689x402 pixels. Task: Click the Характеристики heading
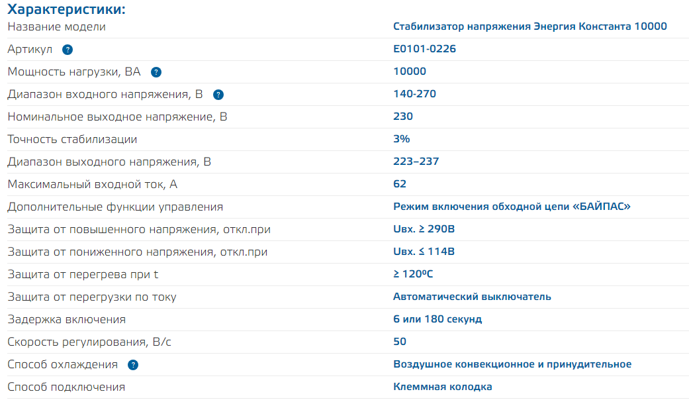point(66,9)
